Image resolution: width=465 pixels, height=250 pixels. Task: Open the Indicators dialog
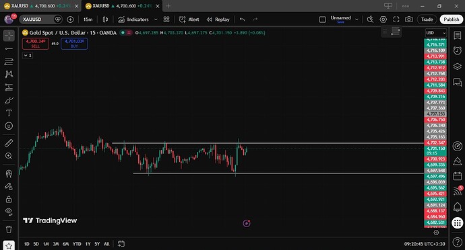[x=133, y=19]
